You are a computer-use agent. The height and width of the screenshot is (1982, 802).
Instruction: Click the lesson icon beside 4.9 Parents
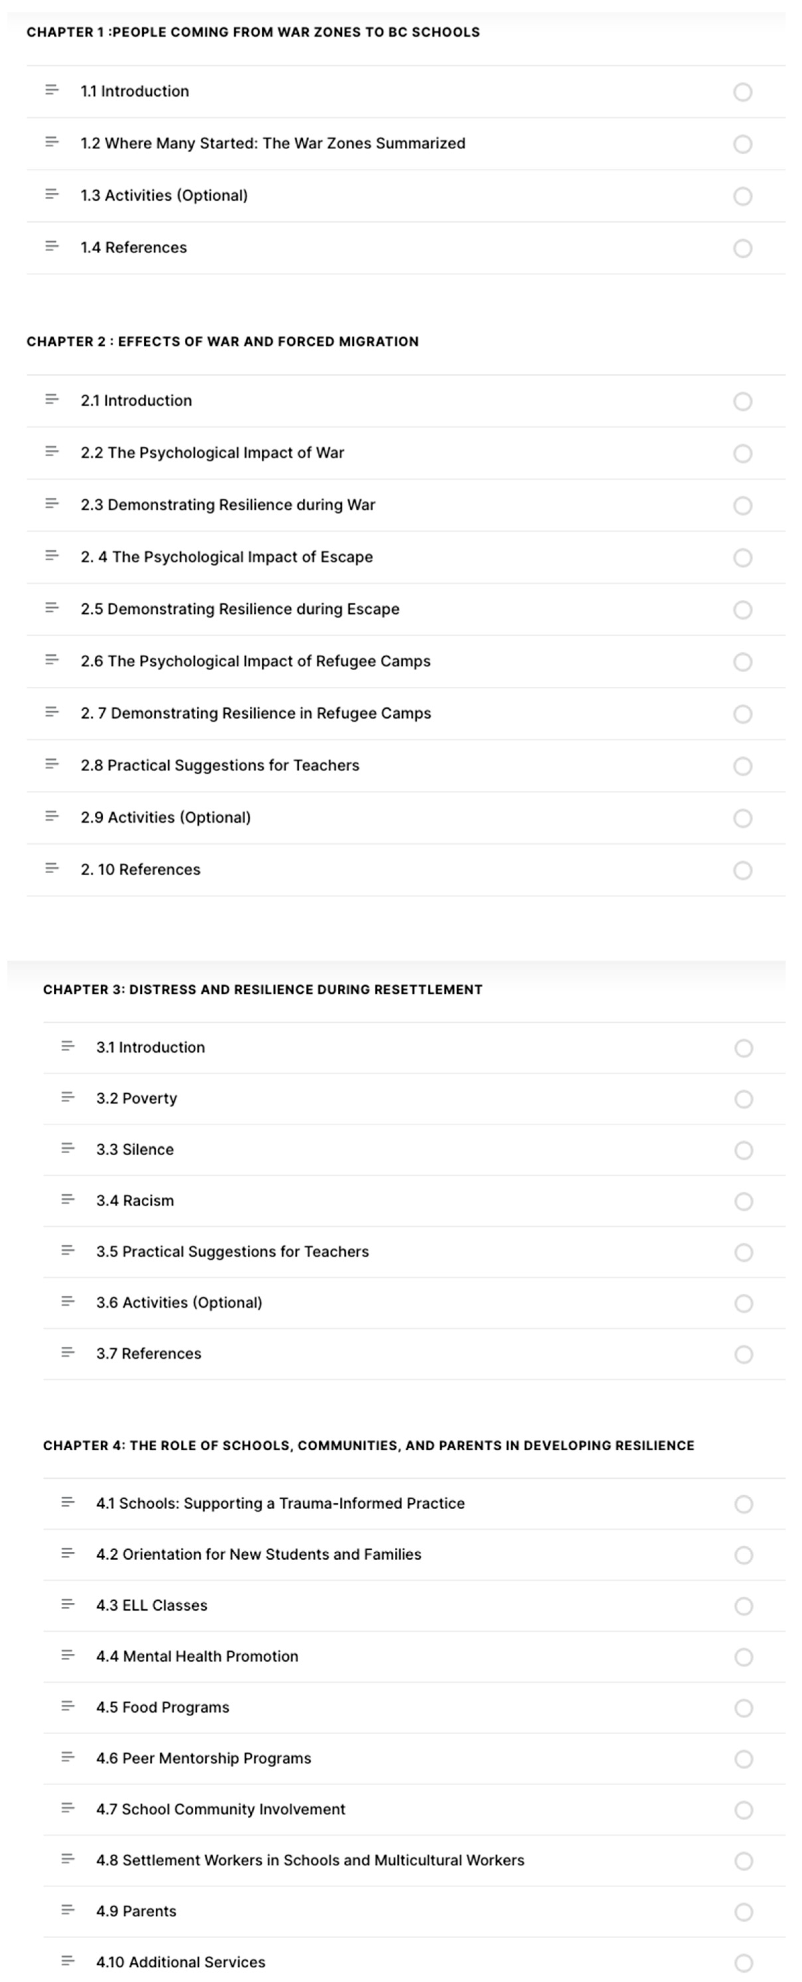click(68, 1910)
